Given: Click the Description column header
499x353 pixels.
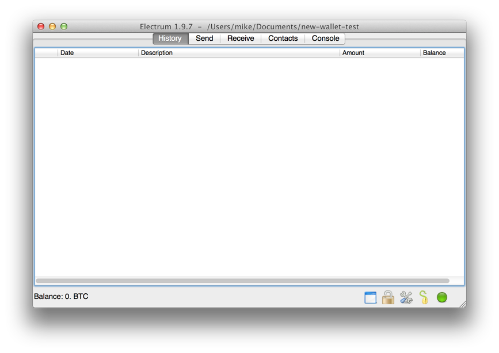Looking at the screenshot, I should pos(239,53).
